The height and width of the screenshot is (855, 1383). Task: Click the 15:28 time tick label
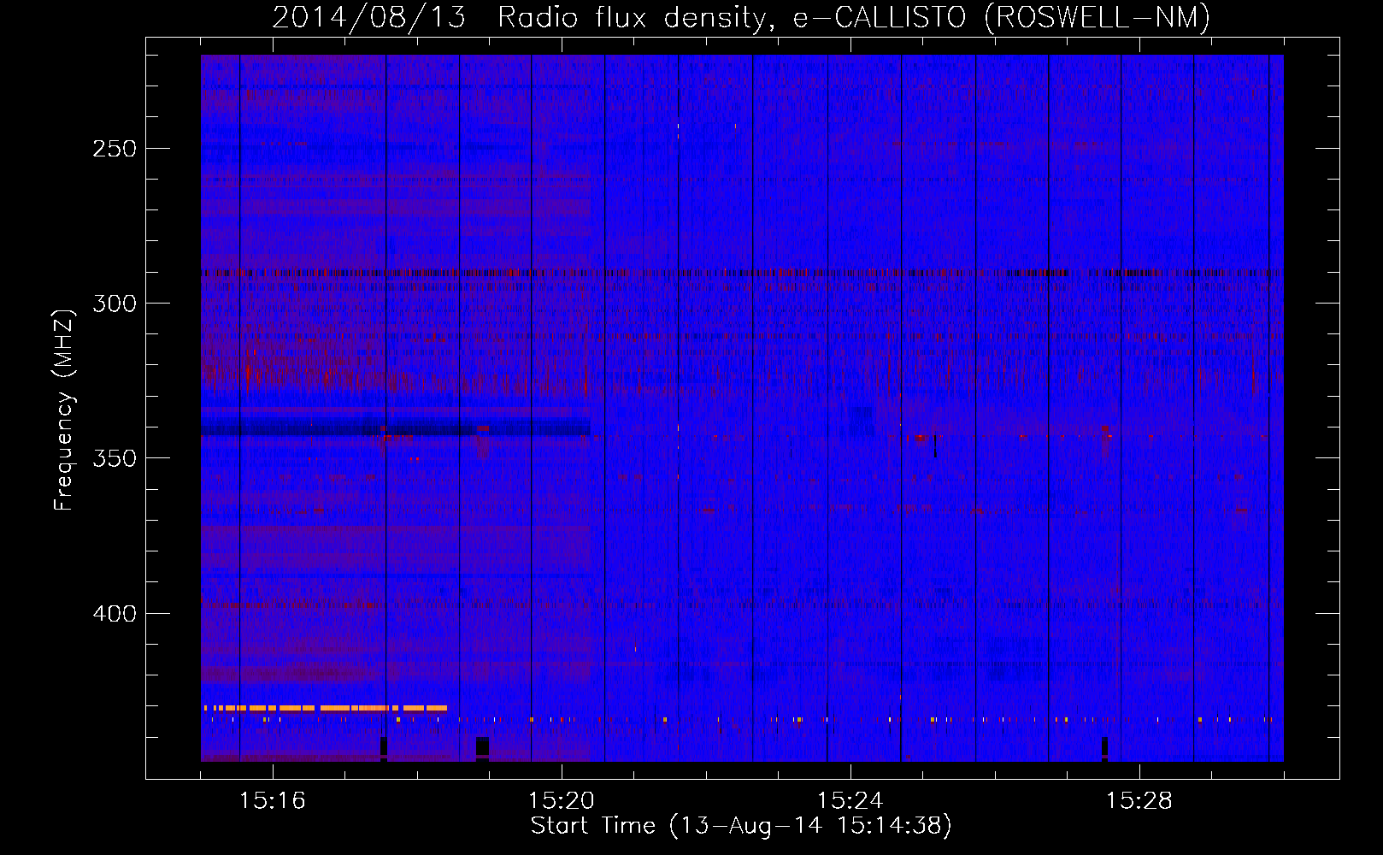(x=1139, y=801)
